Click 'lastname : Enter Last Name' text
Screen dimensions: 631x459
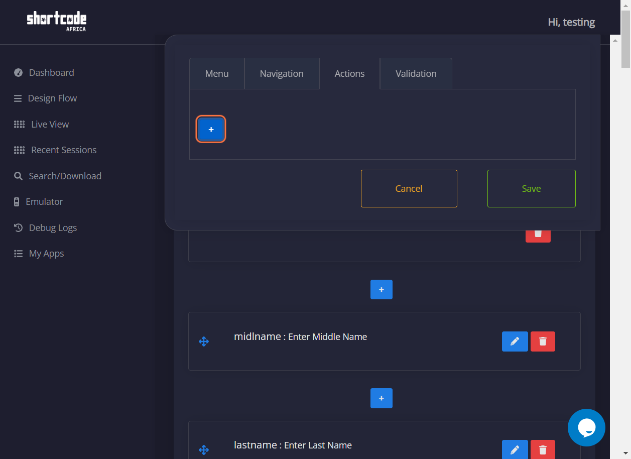[x=293, y=445]
